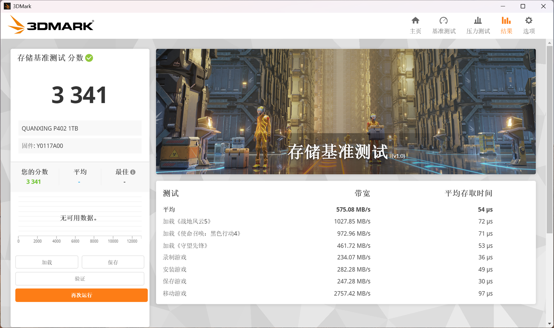Switch to the 基准测试 tab
Screen dimensions: 554x328
click(x=444, y=25)
